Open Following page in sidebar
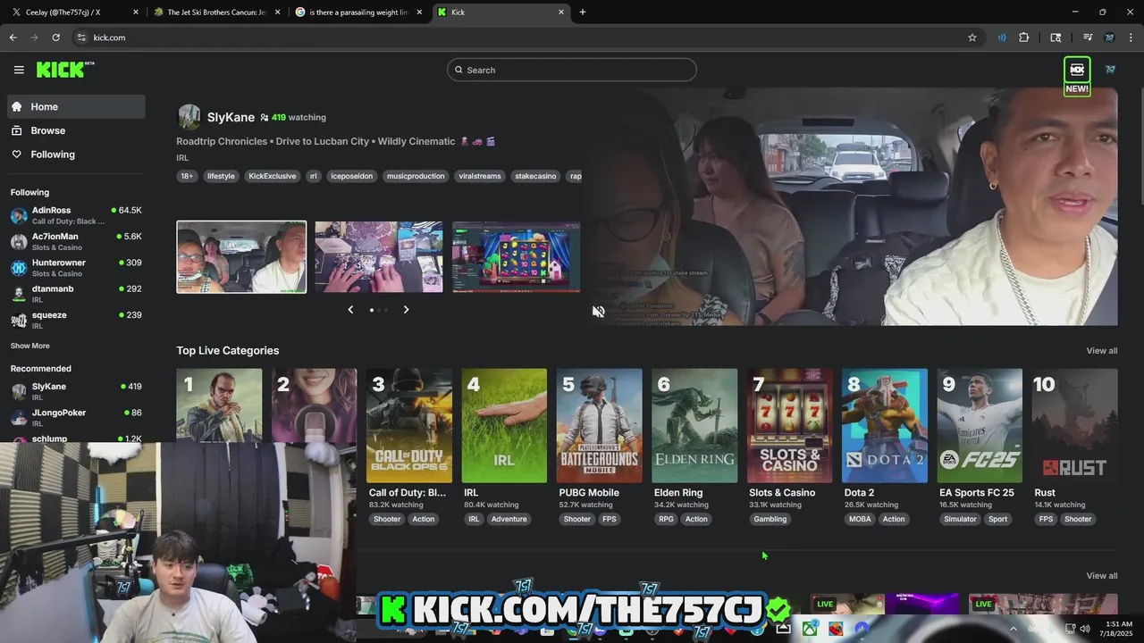 (77, 154)
